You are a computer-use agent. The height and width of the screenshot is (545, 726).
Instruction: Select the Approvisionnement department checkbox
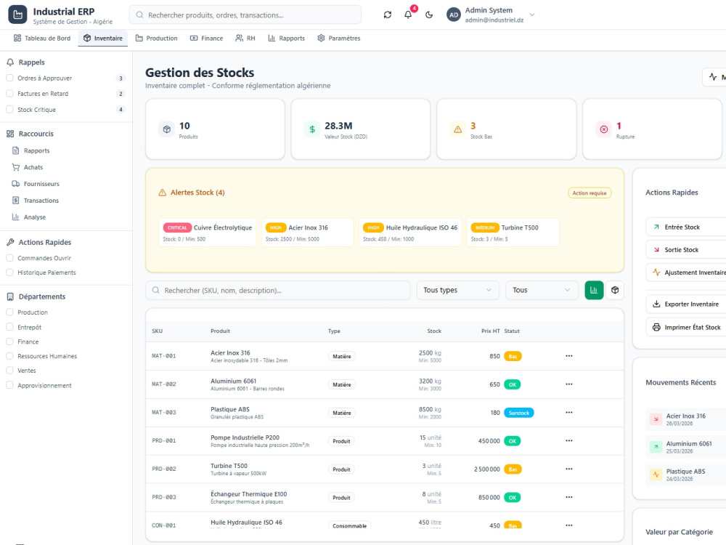coord(9,385)
